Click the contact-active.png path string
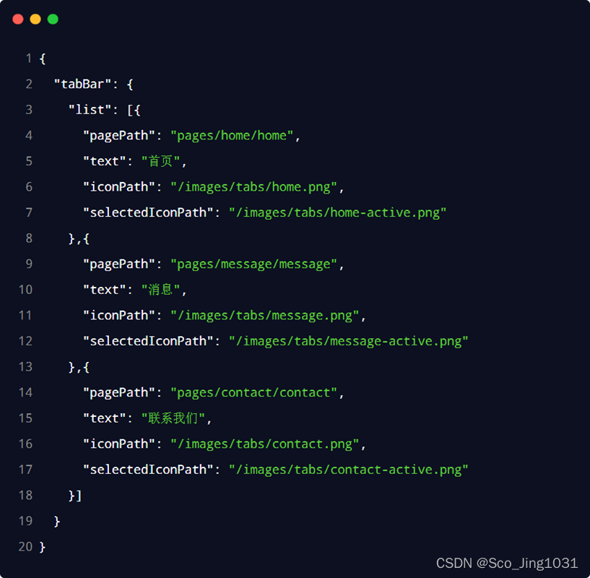590x578 pixels. tap(348, 470)
